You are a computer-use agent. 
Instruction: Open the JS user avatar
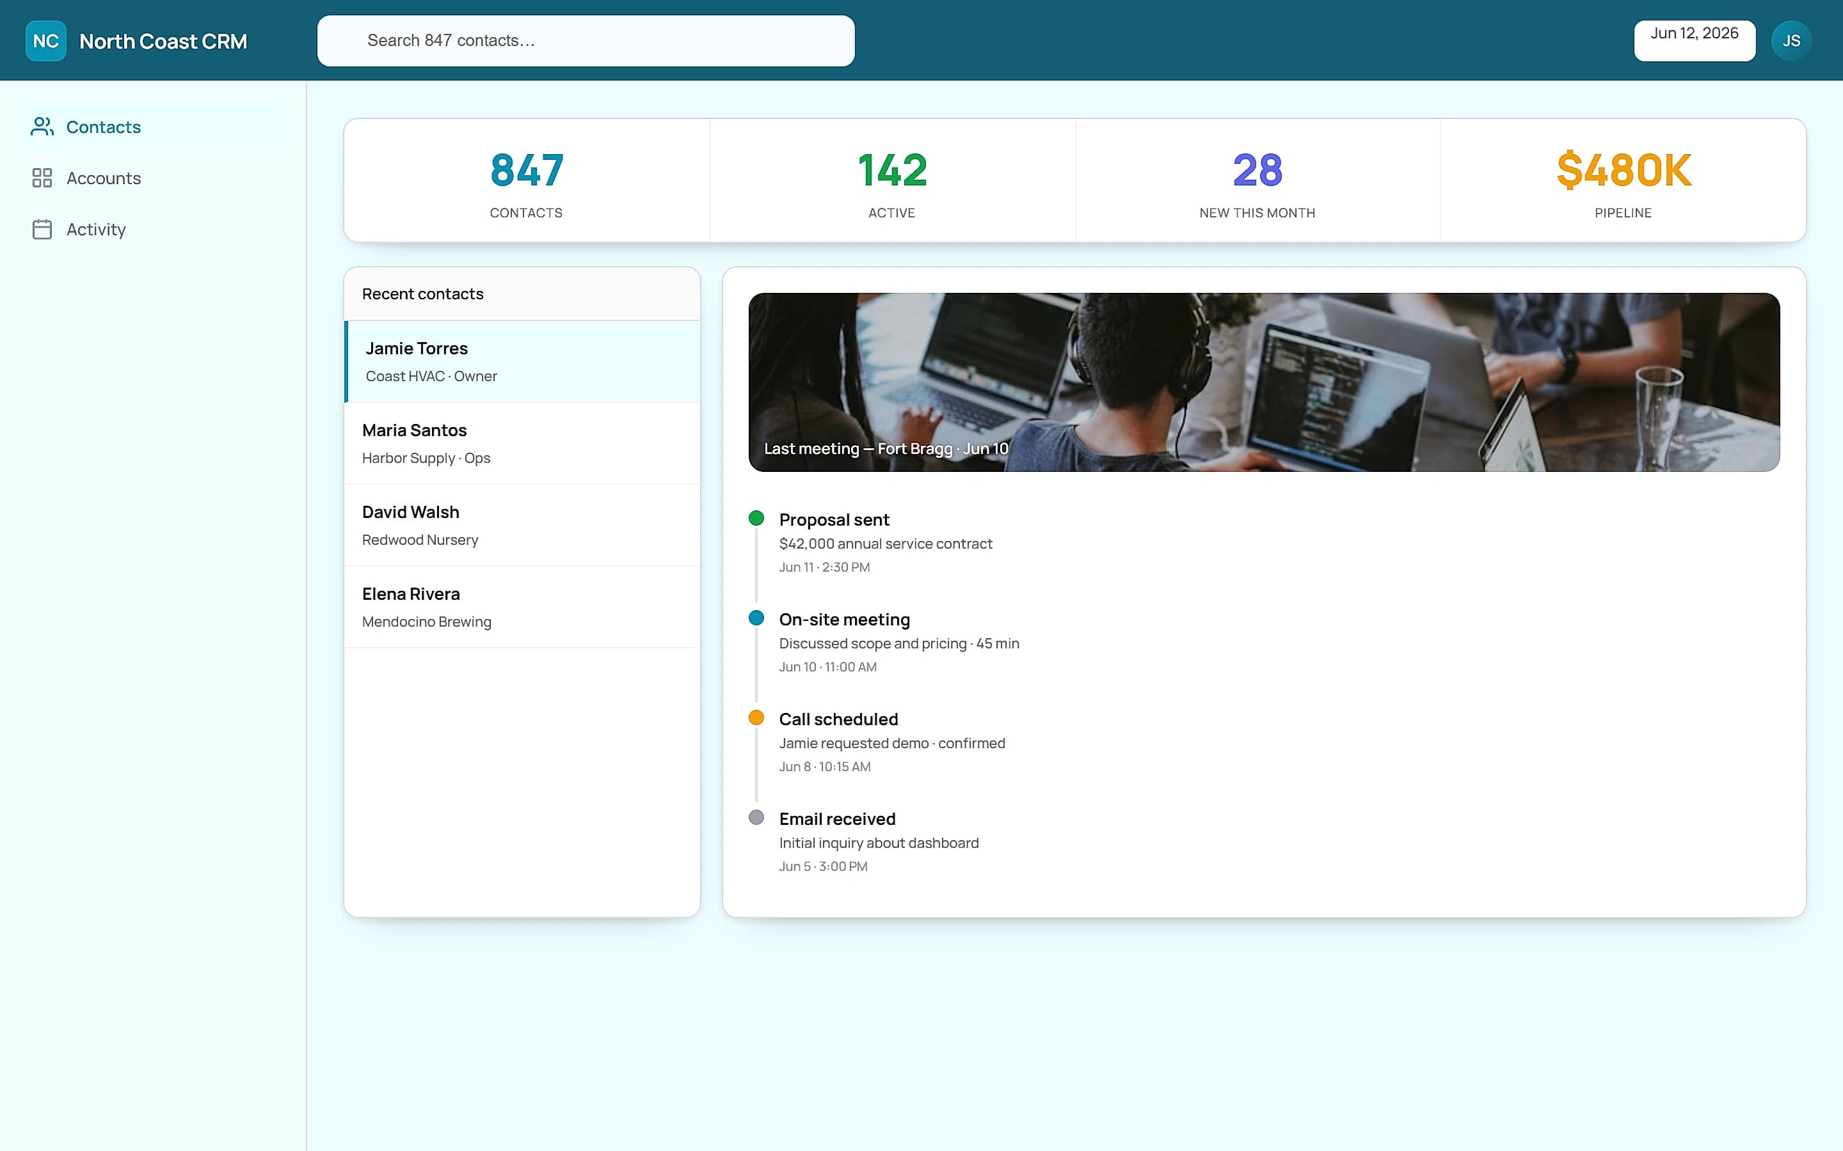1791,41
